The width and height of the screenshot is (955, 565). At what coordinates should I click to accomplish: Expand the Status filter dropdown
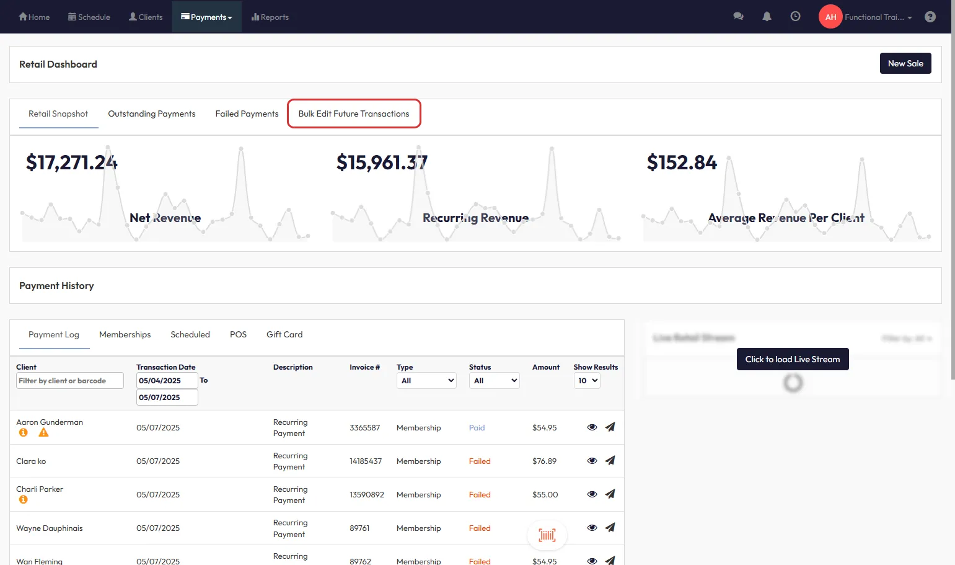point(494,381)
